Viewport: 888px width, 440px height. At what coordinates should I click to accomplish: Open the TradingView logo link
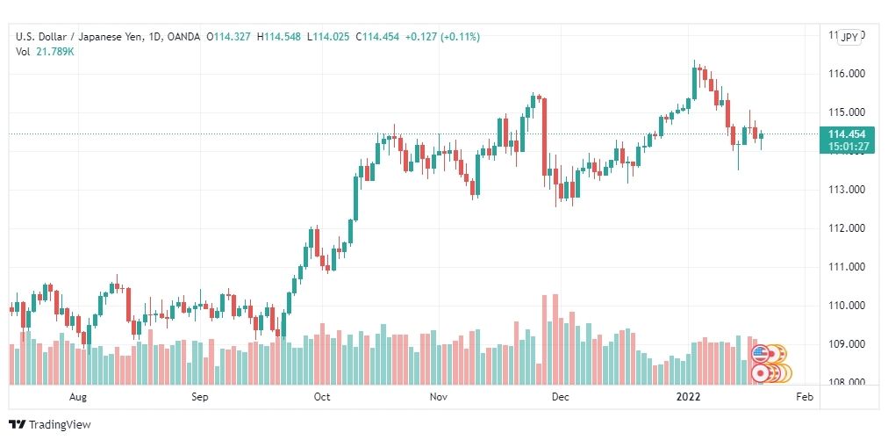(50, 424)
